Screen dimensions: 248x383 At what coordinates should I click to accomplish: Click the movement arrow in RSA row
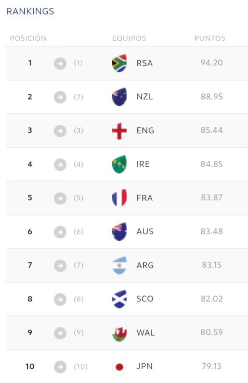(60, 64)
